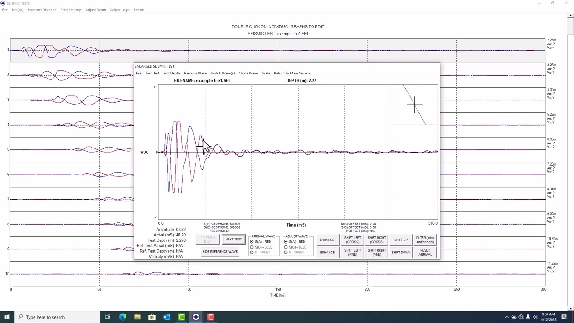Click taskbar search box
Screen dimensions: 574x323
57,317
